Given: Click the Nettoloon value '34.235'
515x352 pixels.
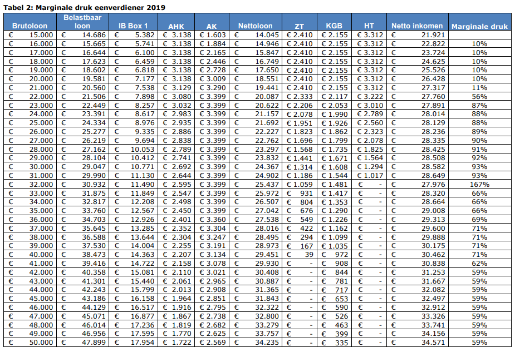Looking at the screenshot, I should pyautogui.click(x=267, y=343).
